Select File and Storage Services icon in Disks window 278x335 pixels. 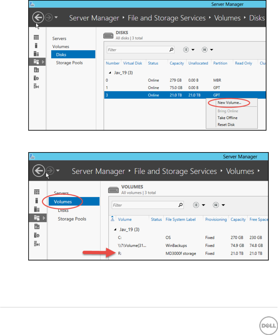[x=36, y=62]
